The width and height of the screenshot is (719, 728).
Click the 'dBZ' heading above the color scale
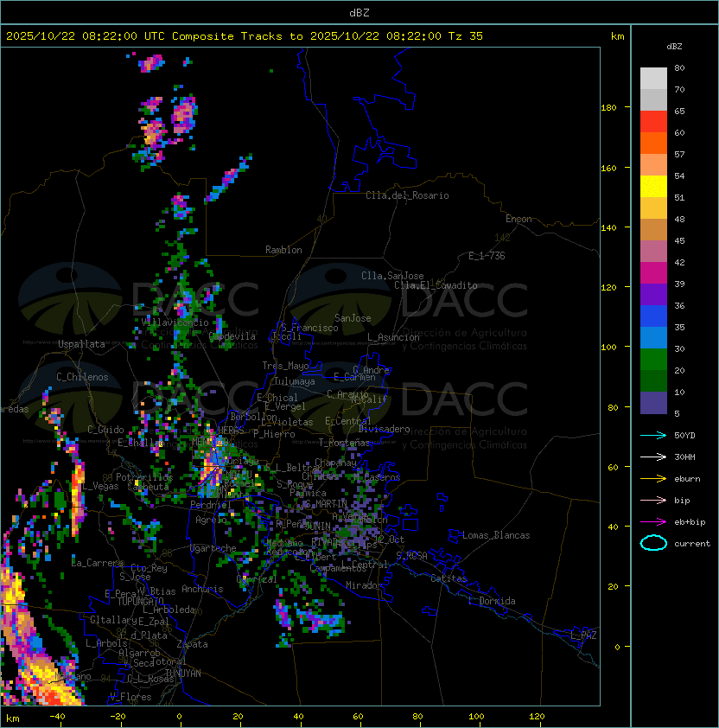[674, 47]
